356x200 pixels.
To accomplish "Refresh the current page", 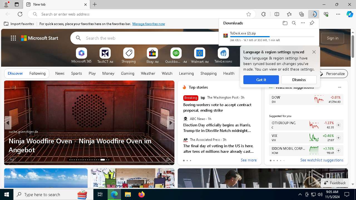I will click(20, 14).
